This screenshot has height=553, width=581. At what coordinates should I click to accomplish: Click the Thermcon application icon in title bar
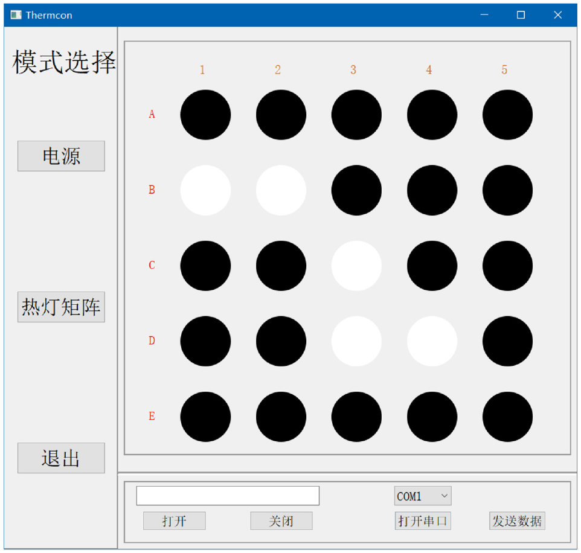[16, 15]
